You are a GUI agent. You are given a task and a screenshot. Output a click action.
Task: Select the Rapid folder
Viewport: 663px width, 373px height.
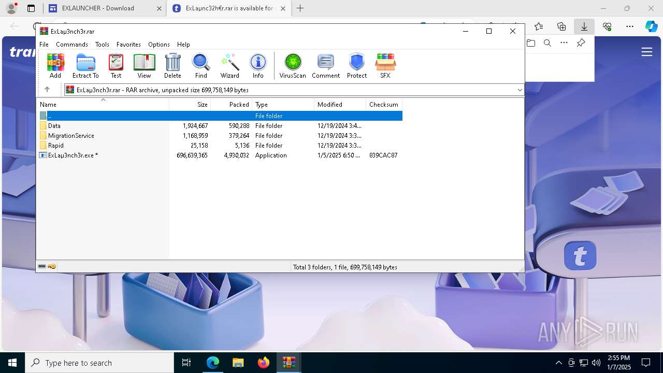[x=56, y=146]
